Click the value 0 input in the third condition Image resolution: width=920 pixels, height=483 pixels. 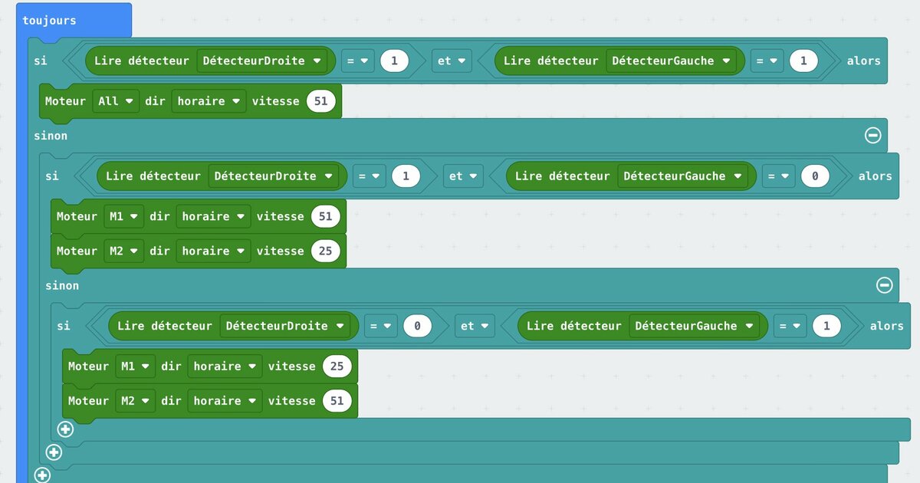pyautogui.click(x=418, y=326)
